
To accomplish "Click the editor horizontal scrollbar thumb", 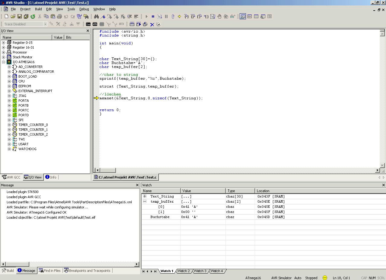I will click(107, 170).
